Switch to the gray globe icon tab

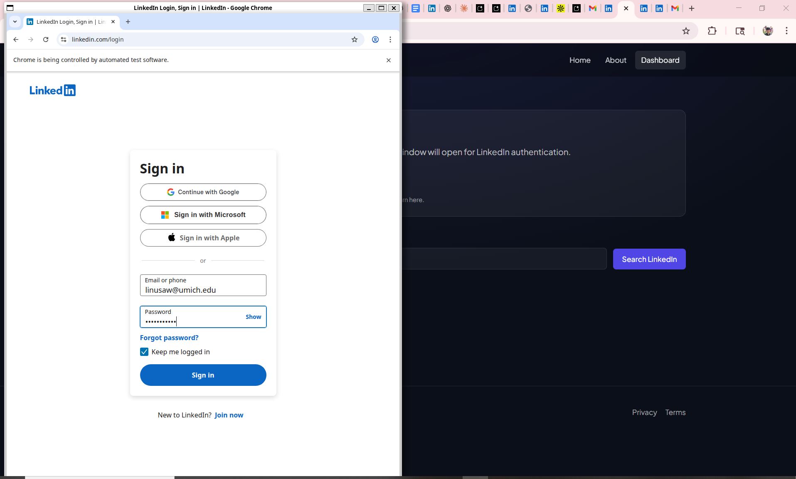(x=528, y=8)
